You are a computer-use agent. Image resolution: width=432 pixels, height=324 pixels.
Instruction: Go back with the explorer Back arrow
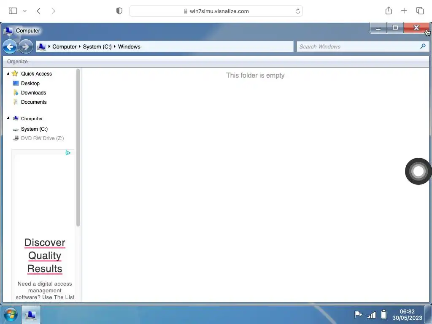[10, 47]
